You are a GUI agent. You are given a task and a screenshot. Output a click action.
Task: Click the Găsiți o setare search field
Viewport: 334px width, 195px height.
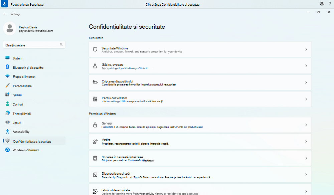click(34, 45)
